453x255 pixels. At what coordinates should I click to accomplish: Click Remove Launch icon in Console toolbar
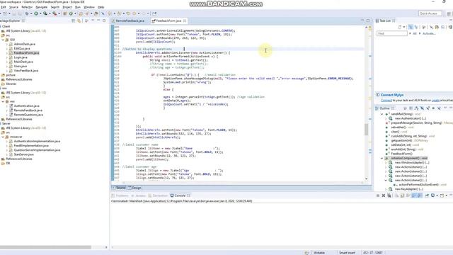click(384, 195)
